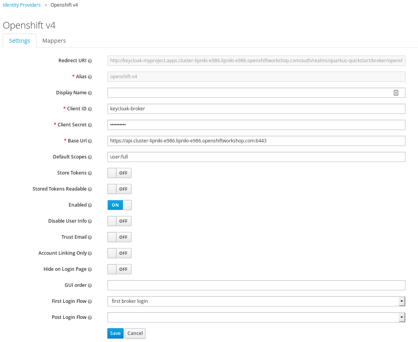Toggle Account Linking Only switch
The height and width of the screenshot is (342, 418).
pyautogui.click(x=120, y=253)
